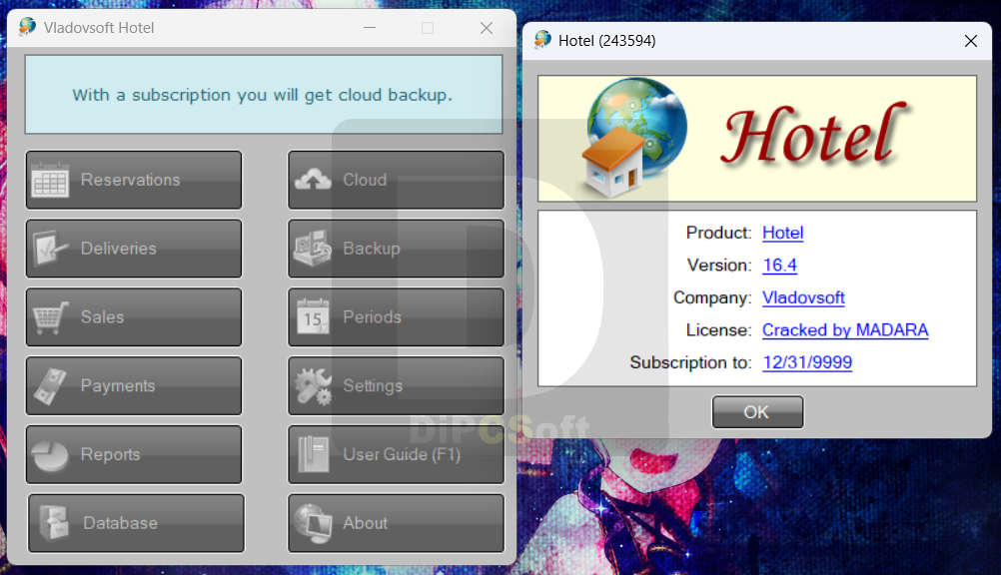Screen dimensions: 1001x575
Task: Confirm the About dialog with OK
Action: point(758,412)
